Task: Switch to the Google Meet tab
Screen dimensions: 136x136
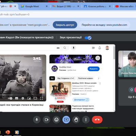Action: pyautogui.click(x=32, y=6)
